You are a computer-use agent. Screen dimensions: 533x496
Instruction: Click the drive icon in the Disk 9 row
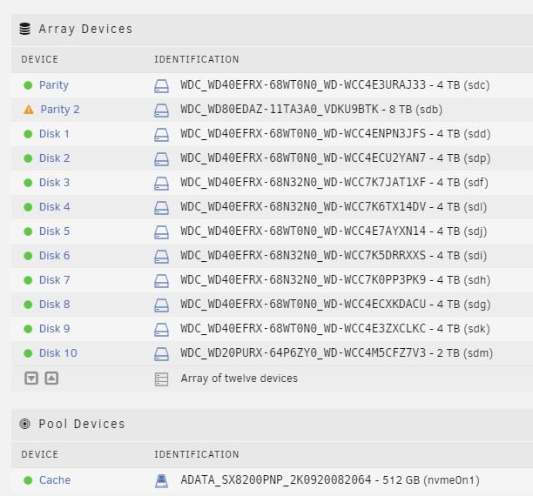coord(161,330)
